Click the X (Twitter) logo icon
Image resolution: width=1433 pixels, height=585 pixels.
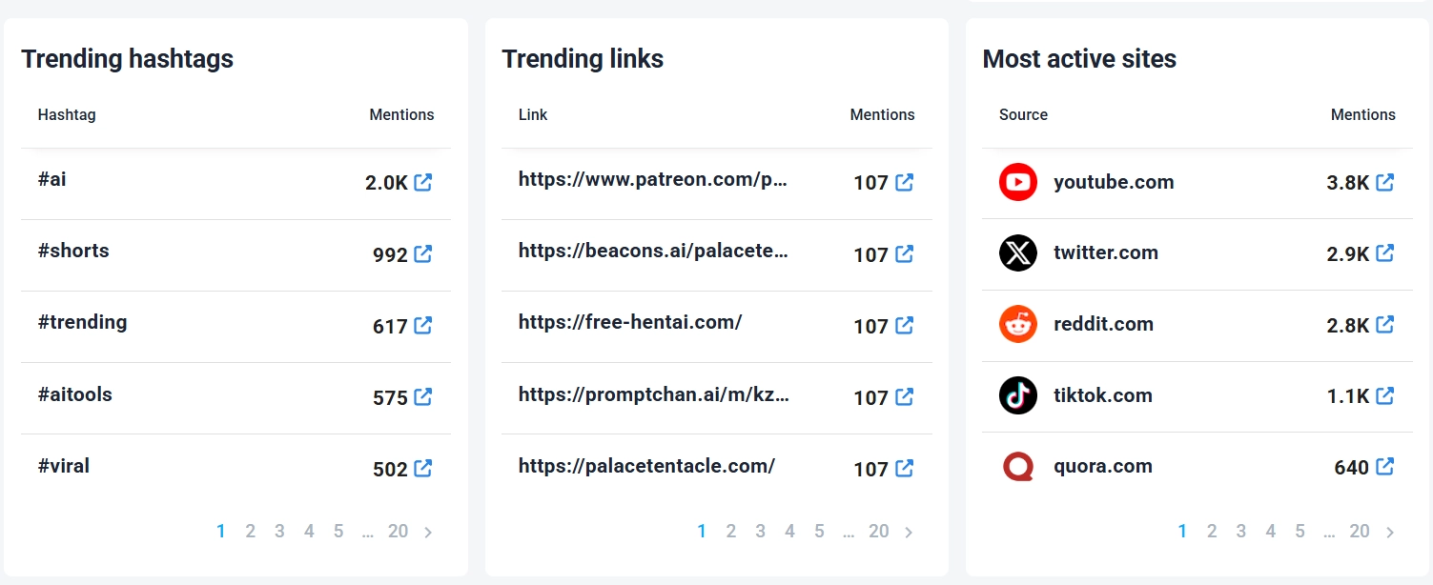pyautogui.click(x=1018, y=252)
